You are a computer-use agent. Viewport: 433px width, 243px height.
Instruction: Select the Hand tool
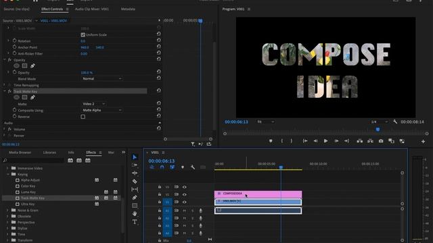[x=135, y=213]
